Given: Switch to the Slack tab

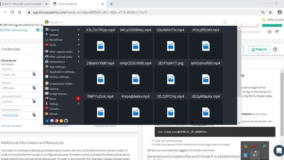Looking at the screenshot, I should 24,4.
